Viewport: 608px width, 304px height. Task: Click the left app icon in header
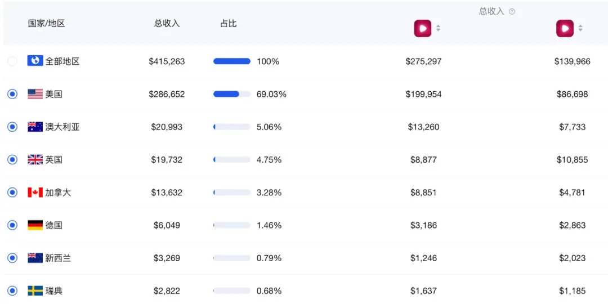(423, 28)
